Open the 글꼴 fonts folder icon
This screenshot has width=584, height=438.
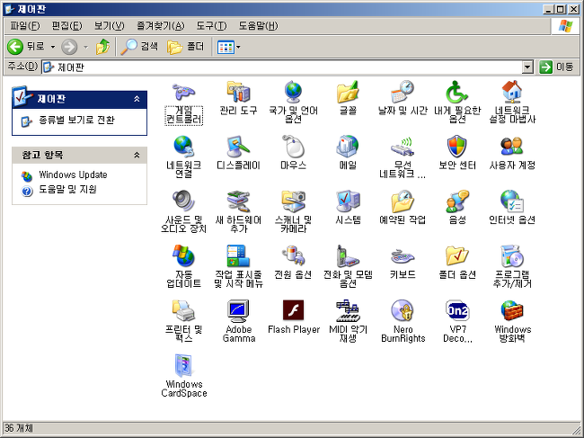pos(348,93)
